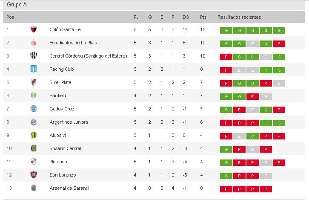This screenshot has width=309, height=200.
Task: Click the Banfield team crest
Action: [x=34, y=96]
